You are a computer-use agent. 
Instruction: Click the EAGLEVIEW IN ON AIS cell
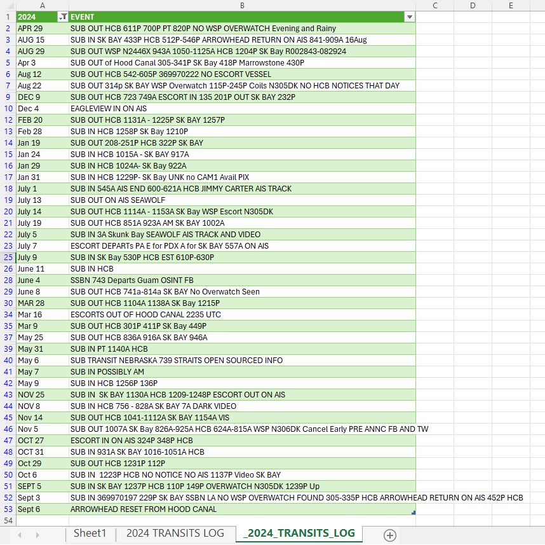(x=242, y=109)
